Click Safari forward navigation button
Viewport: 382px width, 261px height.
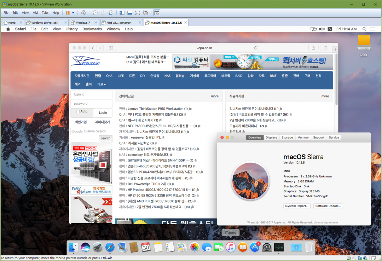pyautogui.click(x=100, y=48)
